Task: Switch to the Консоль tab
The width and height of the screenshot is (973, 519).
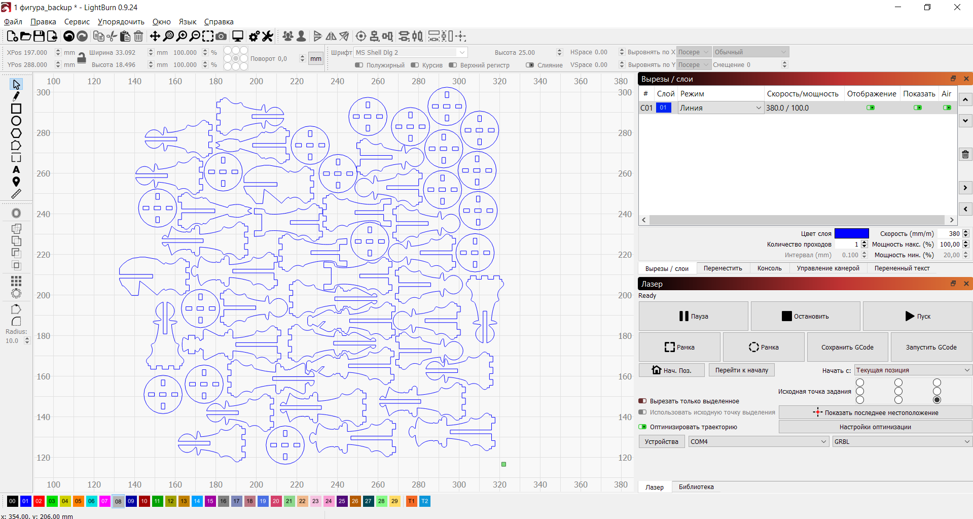Action: [769, 268]
